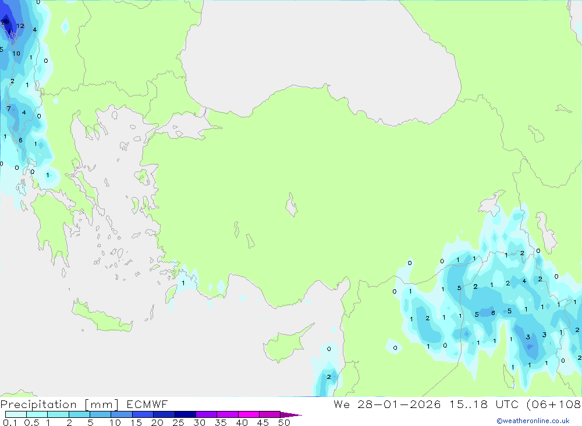Click the '25' legend scale label

tap(178, 423)
